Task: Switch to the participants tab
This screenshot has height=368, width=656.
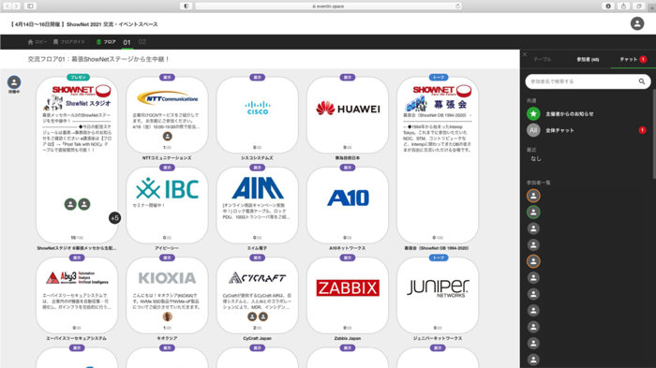Action: pos(588,59)
